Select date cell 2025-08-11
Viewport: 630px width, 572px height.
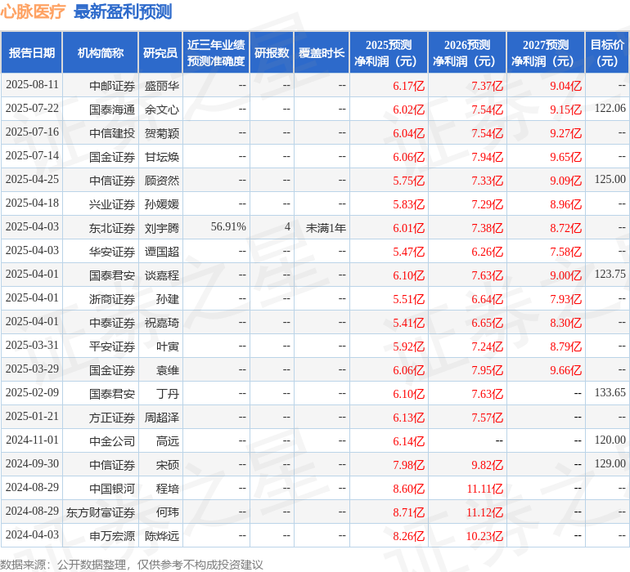click(x=32, y=85)
